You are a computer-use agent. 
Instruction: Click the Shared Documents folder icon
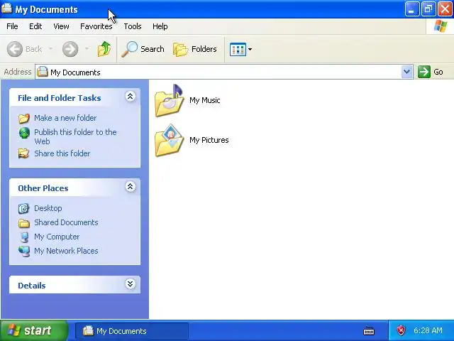24,223
